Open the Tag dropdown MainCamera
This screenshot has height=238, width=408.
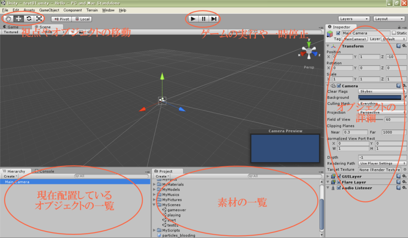pos(354,39)
